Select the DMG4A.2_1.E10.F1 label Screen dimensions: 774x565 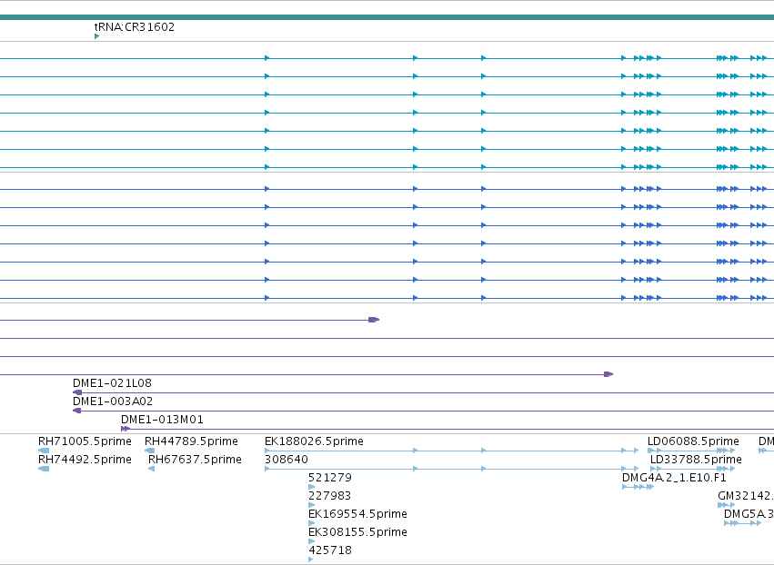pyautogui.click(x=674, y=478)
